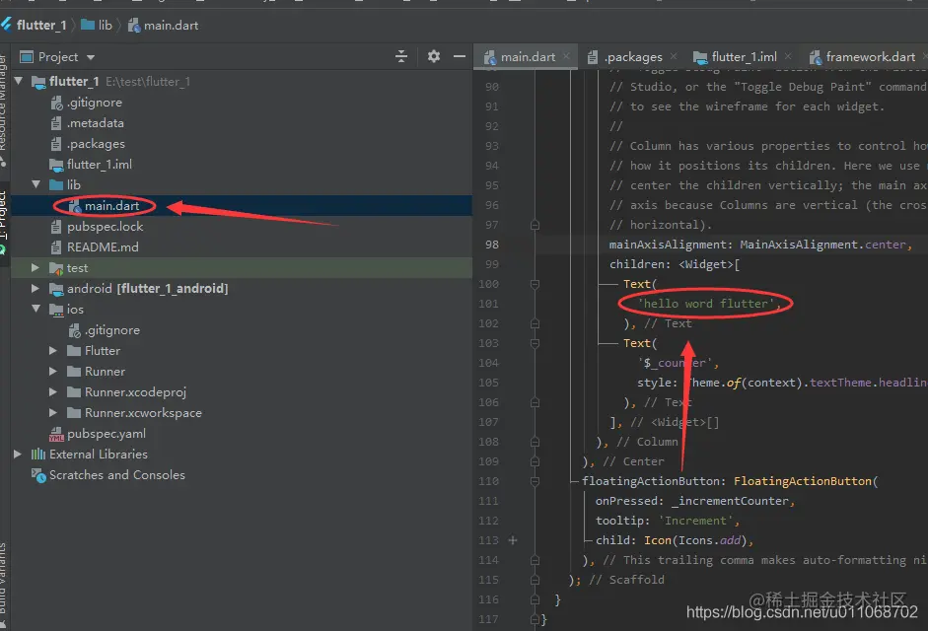928x631 pixels.
Task: Expand External Libraries
Action: (17, 454)
